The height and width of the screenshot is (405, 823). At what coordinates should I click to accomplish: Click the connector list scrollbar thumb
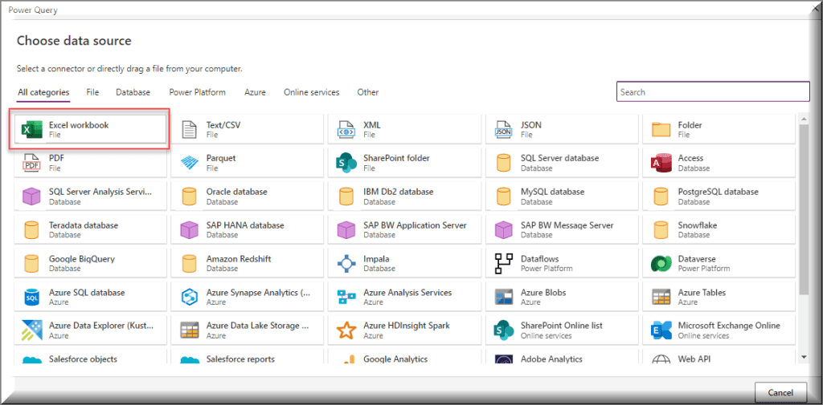pos(804,209)
